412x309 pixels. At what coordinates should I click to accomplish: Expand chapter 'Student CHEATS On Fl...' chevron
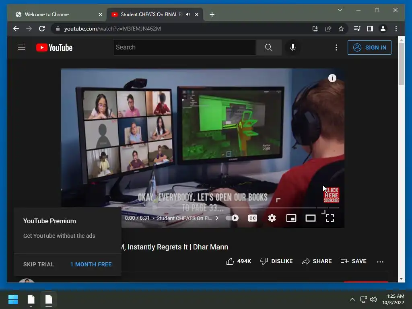(217, 218)
